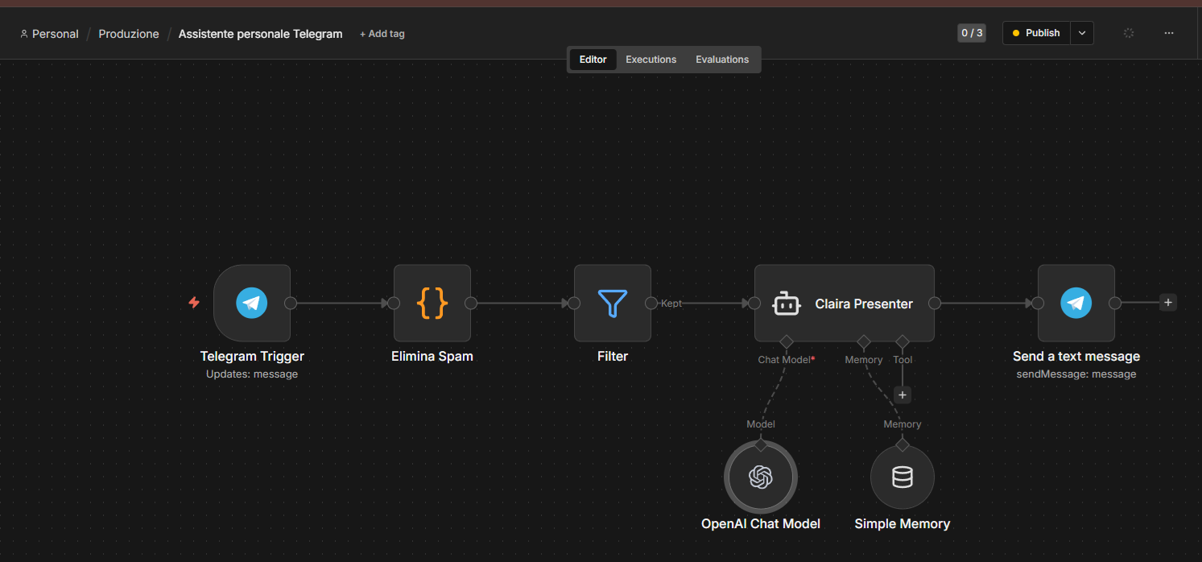Open the three-dots more options menu
This screenshot has height=562, width=1202.
click(x=1169, y=33)
